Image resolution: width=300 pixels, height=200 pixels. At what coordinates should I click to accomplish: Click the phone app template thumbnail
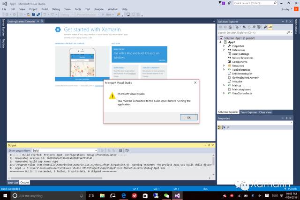[82, 61]
